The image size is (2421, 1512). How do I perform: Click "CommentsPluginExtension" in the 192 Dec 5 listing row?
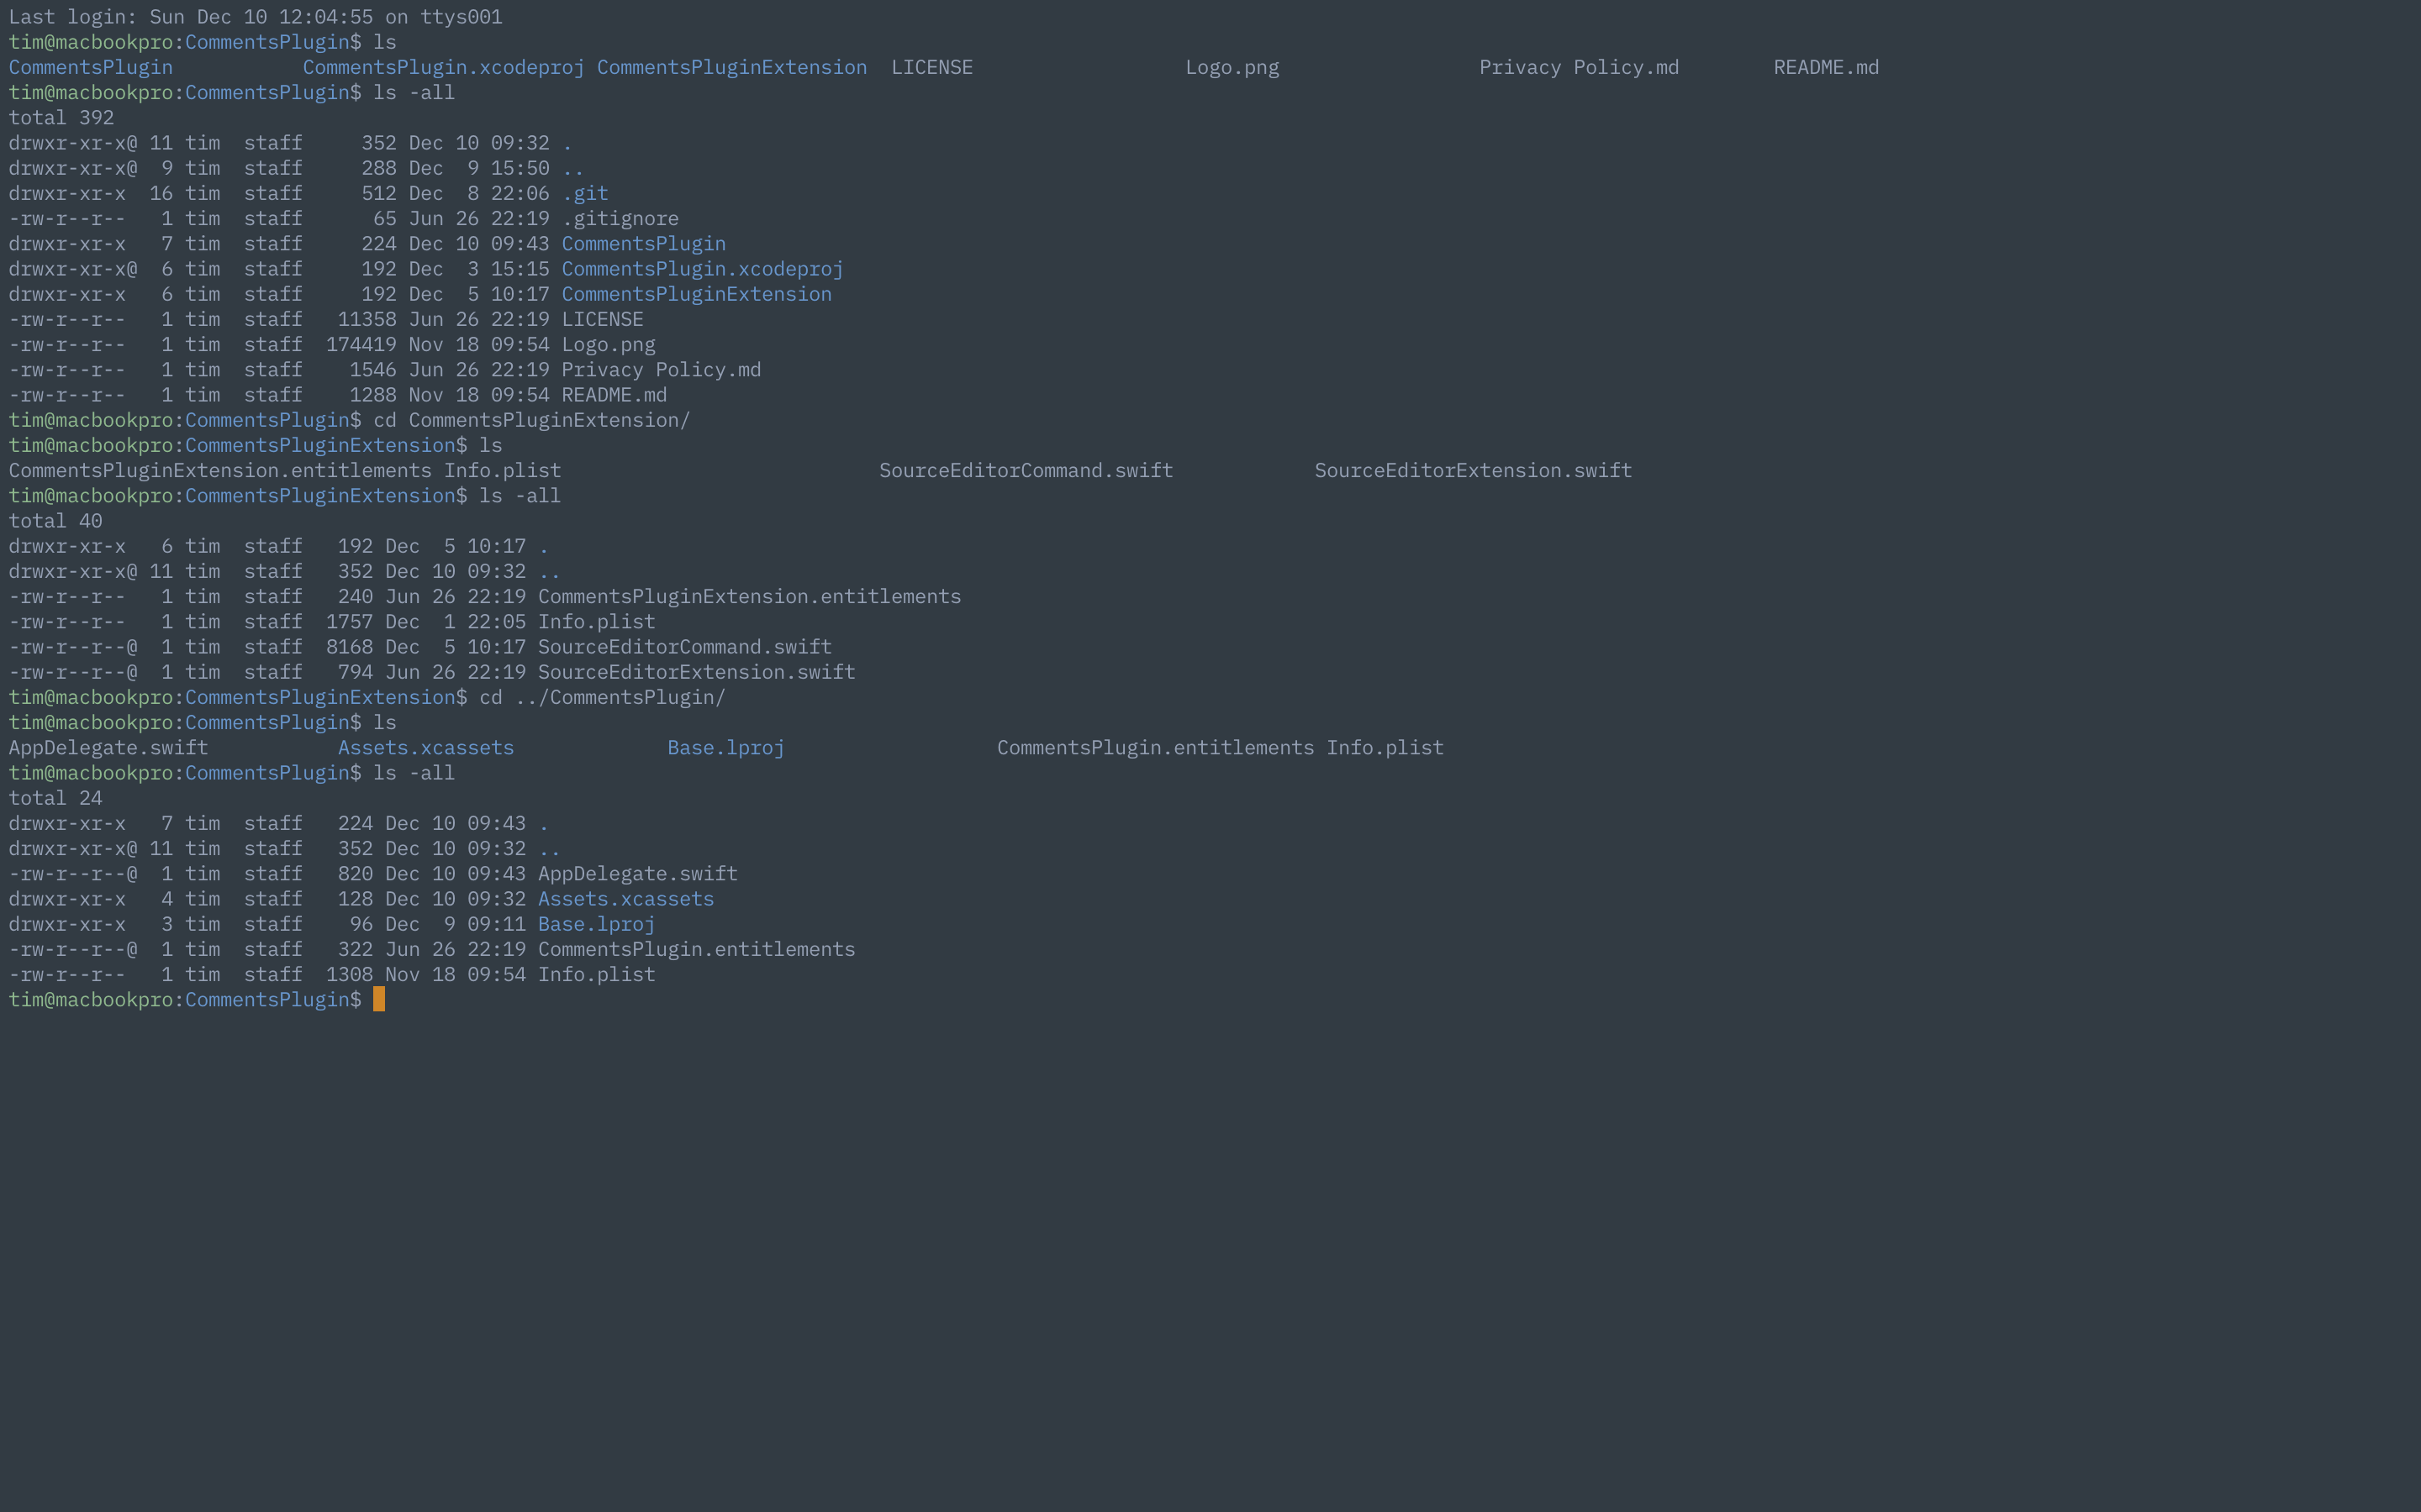pyautogui.click(x=697, y=294)
